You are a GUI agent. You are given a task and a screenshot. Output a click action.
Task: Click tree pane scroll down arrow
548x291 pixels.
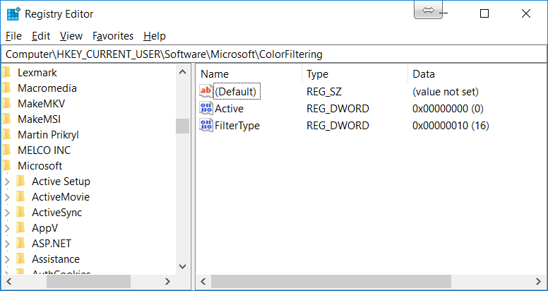coord(182,266)
